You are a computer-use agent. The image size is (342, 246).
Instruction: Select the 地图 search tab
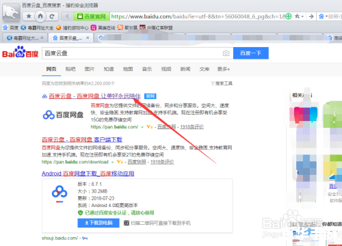coord(128,69)
